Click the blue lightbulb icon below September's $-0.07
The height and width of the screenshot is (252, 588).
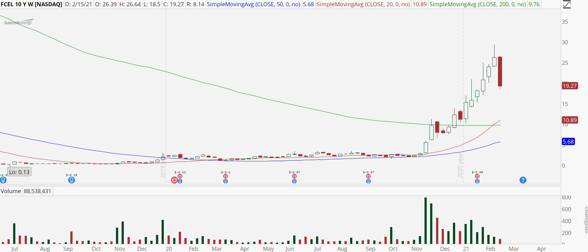click(369, 181)
